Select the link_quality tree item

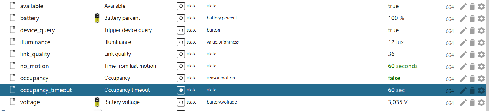[x=35, y=54]
